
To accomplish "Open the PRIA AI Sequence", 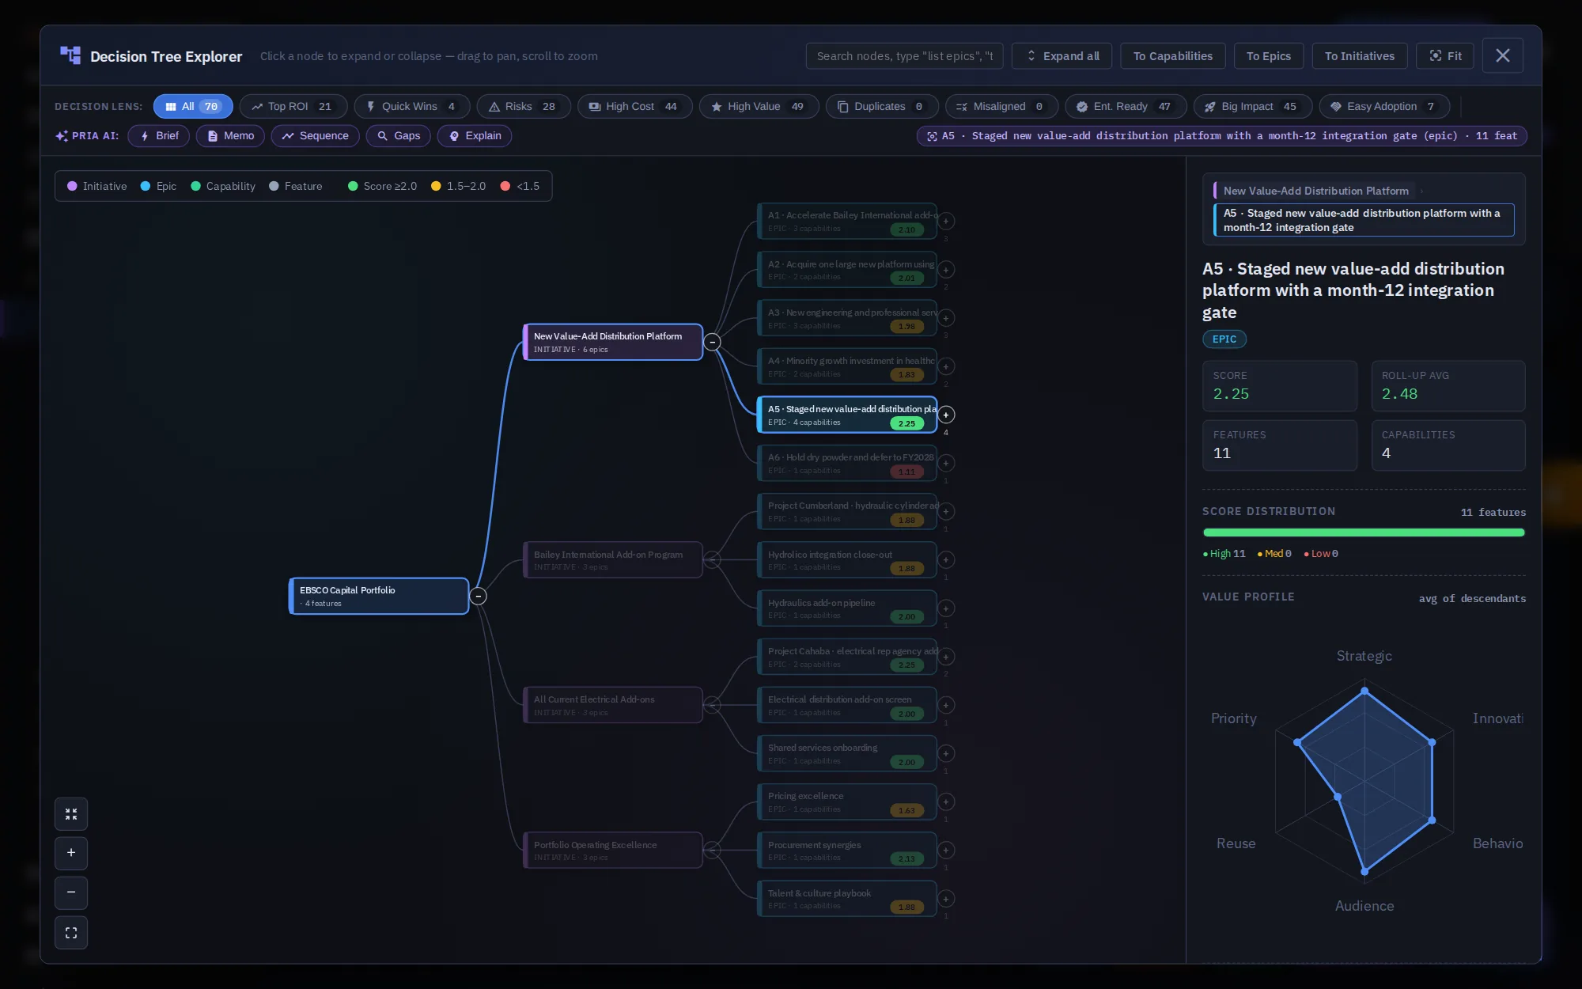I will [316, 136].
